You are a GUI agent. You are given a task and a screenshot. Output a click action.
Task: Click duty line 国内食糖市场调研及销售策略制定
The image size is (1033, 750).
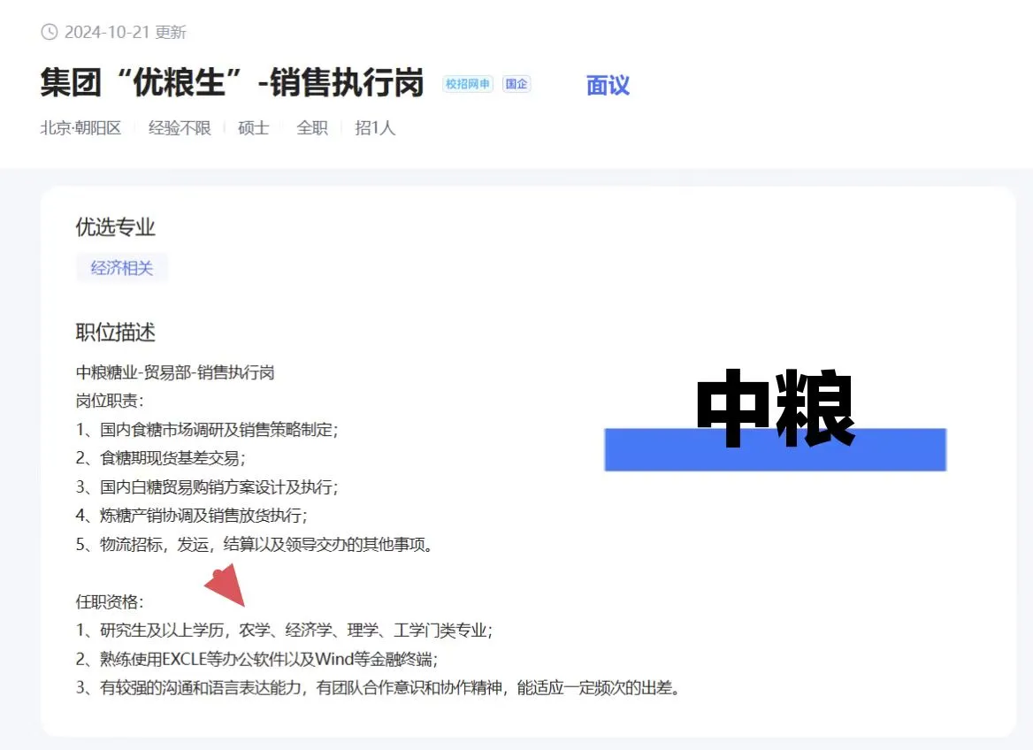coord(207,430)
